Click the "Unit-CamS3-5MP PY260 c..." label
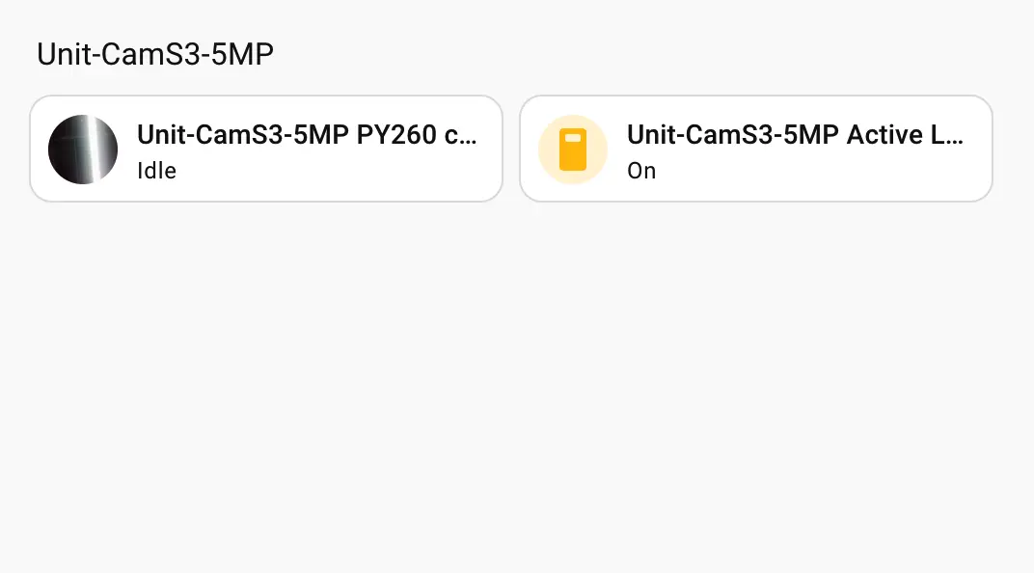 coord(307,135)
